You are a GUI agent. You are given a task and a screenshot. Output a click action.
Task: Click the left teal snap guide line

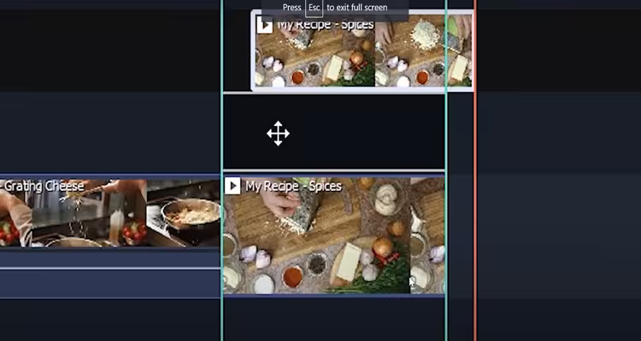pyautogui.click(x=222, y=170)
